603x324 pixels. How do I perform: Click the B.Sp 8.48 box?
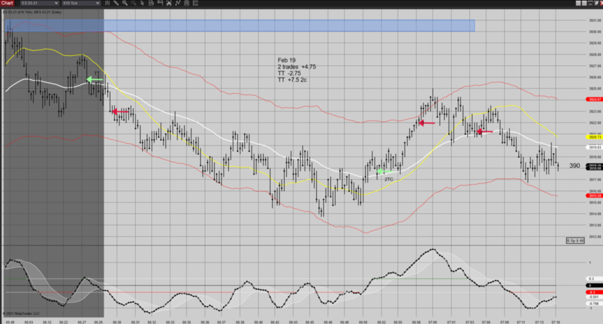tap(576, 240)
